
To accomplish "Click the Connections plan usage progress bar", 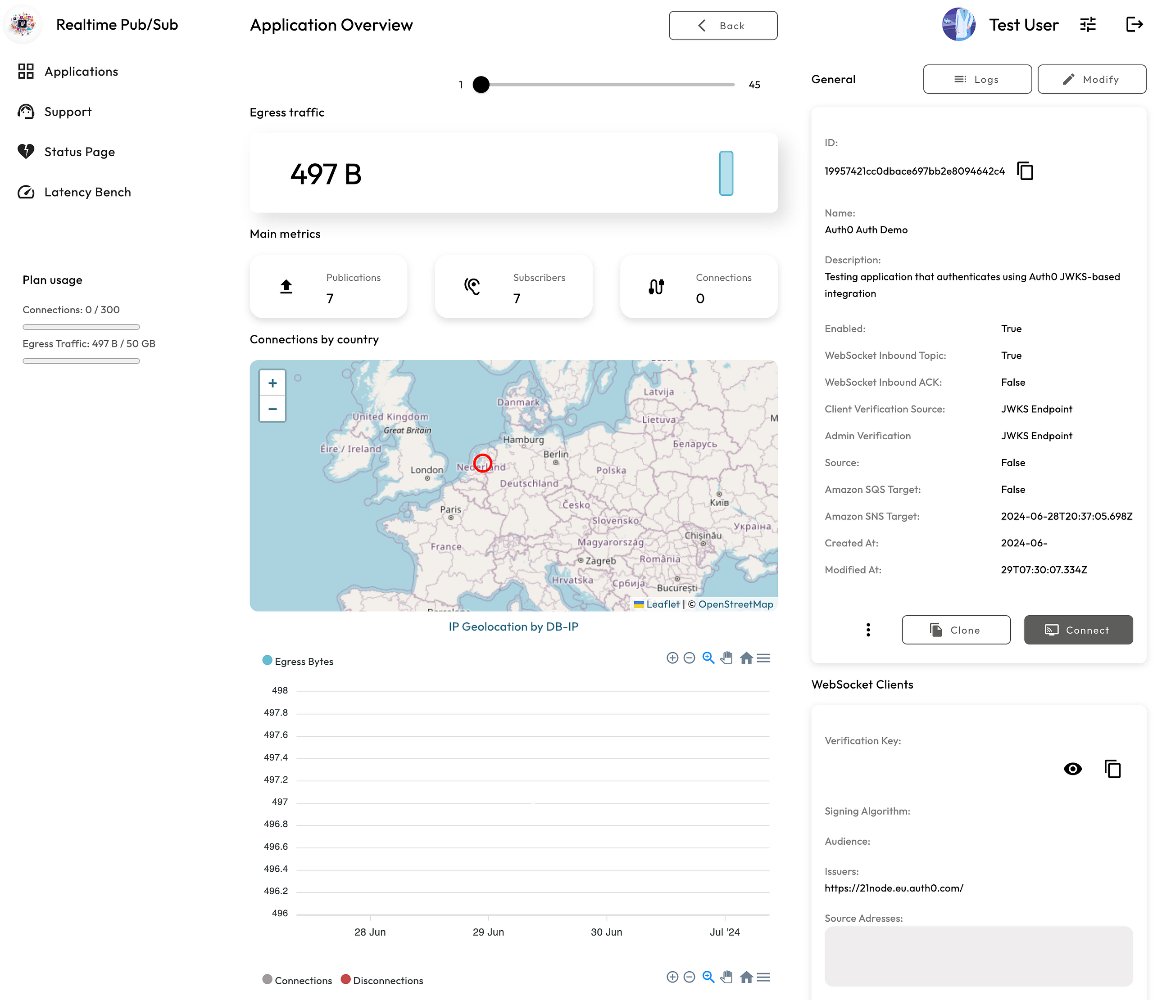I will pos(81,327).
